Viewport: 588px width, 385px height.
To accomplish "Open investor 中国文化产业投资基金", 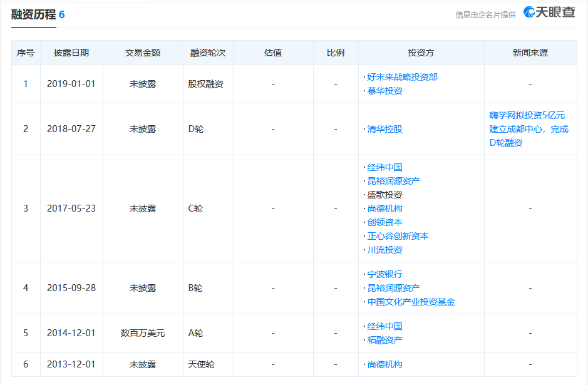I will (411, 302).
